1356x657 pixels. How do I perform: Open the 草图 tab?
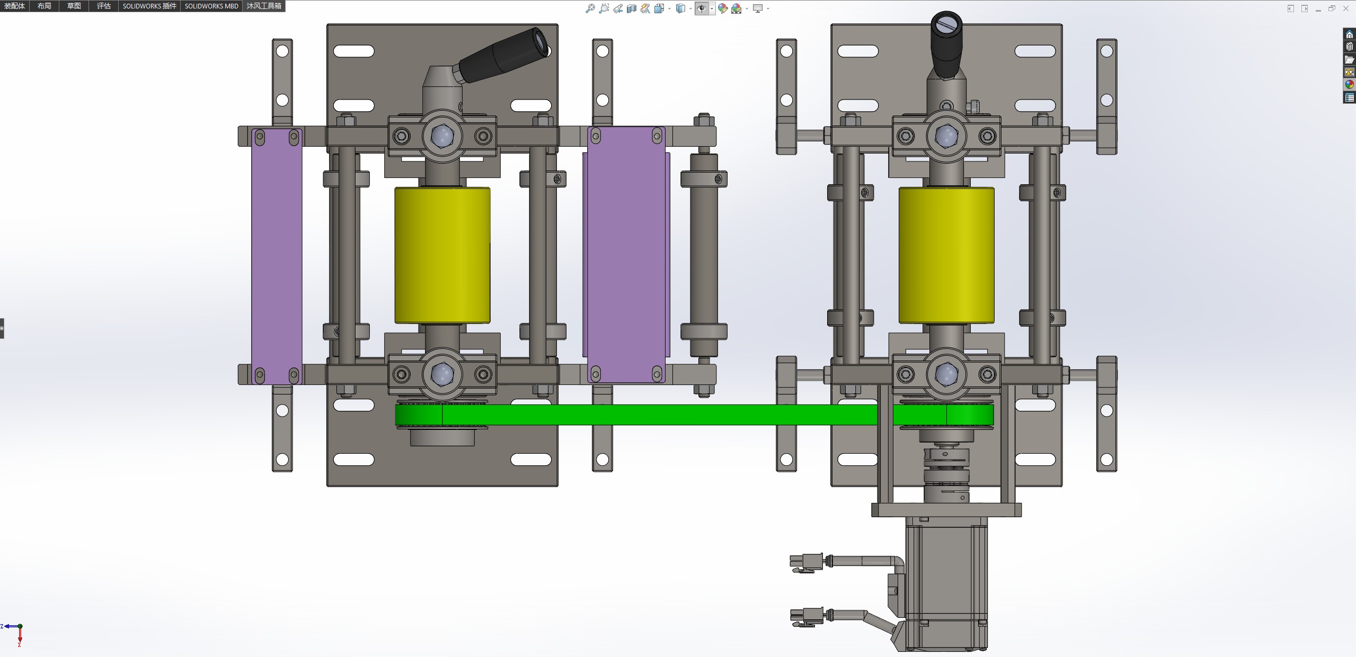[x=74, y=6]
